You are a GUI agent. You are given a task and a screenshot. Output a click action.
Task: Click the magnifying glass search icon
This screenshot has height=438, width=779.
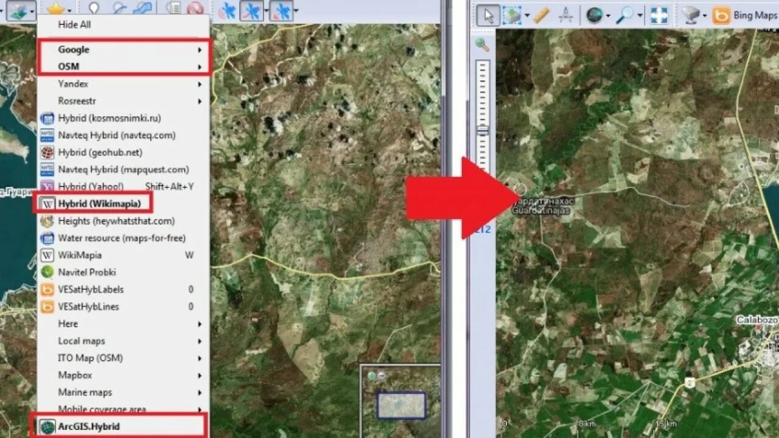(x=626, y=15)
